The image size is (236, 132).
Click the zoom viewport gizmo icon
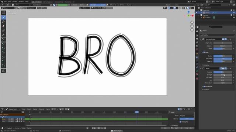point(192,22)
